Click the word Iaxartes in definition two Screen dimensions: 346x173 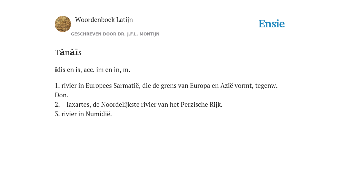[x=79, y=105]
